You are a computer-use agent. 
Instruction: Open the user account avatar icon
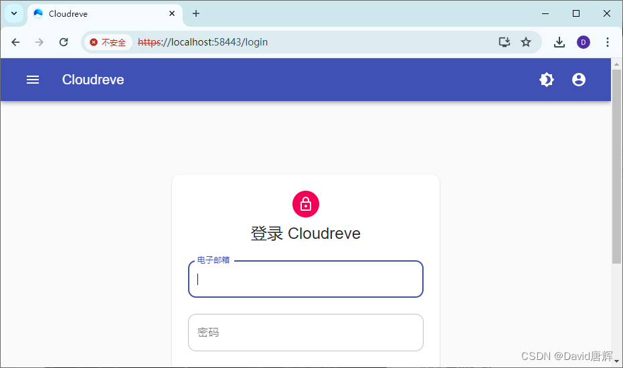[x=578, y=80]
